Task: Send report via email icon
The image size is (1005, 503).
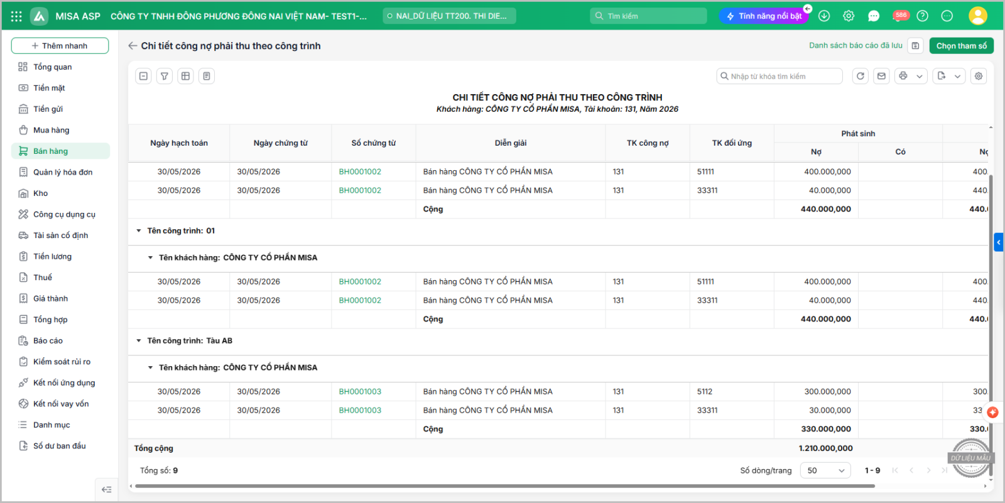Action: click(x=882, y=76)
